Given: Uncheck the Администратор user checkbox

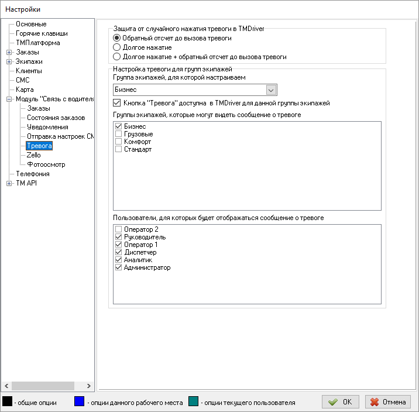Looking at the screenshot, I should click(119, 267).
